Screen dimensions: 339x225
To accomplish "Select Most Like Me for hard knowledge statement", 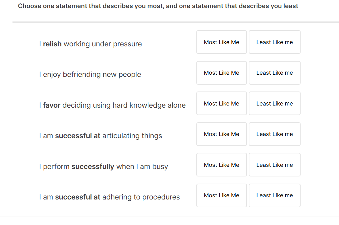I will tap(221, 104).
